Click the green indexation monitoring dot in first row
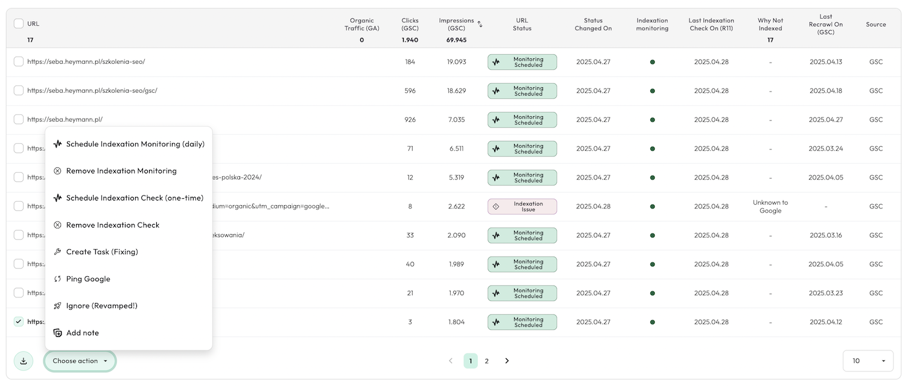905x386 pixels. point(652,62)
